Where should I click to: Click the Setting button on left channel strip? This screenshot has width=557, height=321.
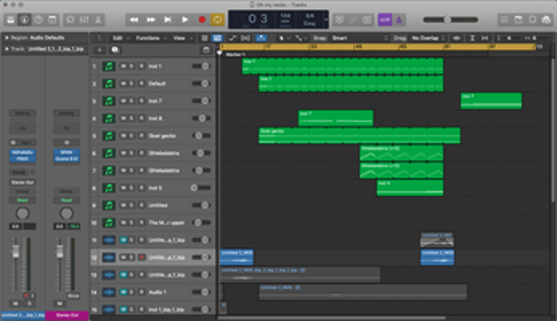coord(22,113)
